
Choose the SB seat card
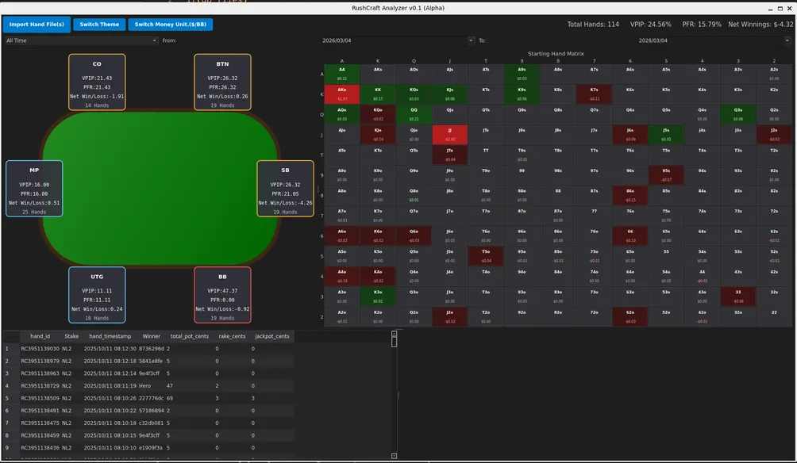(285, 188)
